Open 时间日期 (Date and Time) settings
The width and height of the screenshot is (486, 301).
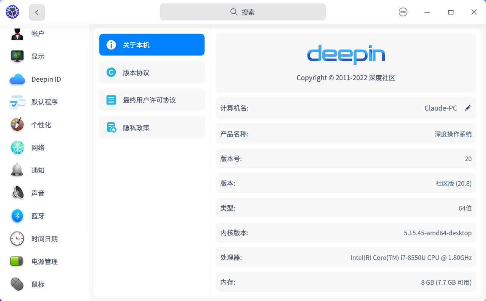[45, 239]
